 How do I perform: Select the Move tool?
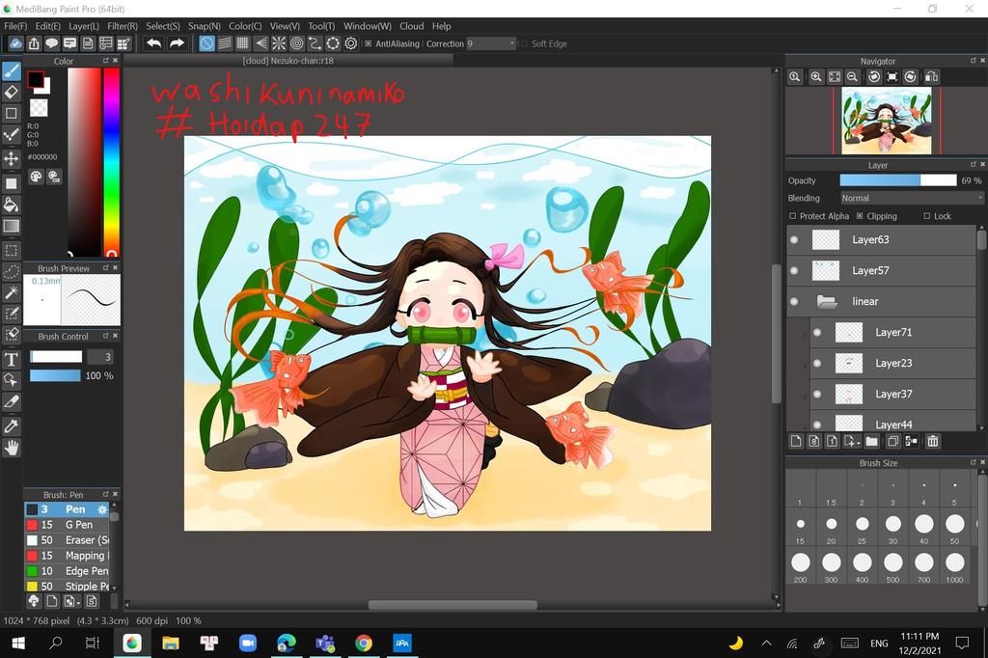[x=12, y=158]
